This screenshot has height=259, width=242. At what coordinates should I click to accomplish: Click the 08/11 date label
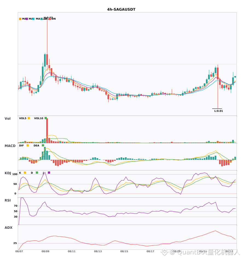[72, 251]
